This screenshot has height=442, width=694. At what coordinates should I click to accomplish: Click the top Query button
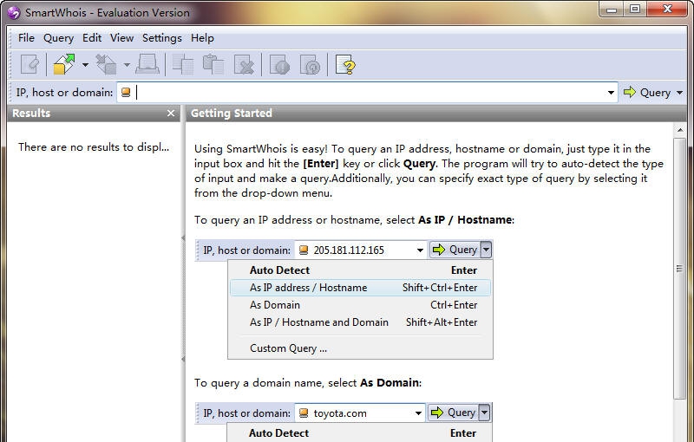[647, 93]
